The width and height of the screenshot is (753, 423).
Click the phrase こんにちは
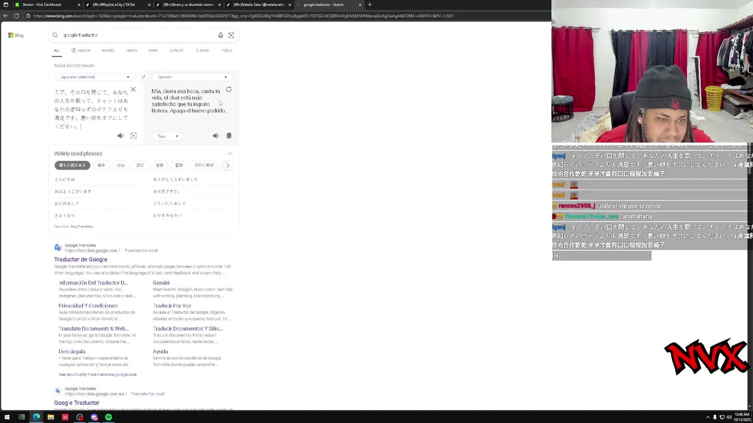pos(65,179)
